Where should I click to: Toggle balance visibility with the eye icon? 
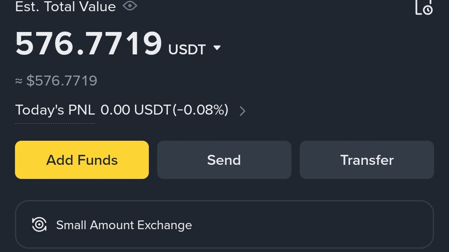click(x=130, y=6)
